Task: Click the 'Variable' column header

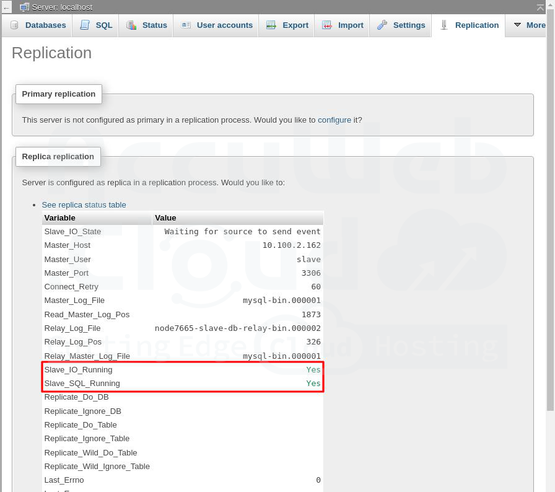Action: (60, 218)
